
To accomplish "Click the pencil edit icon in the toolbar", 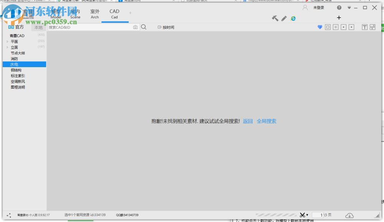I will (283, 18).
